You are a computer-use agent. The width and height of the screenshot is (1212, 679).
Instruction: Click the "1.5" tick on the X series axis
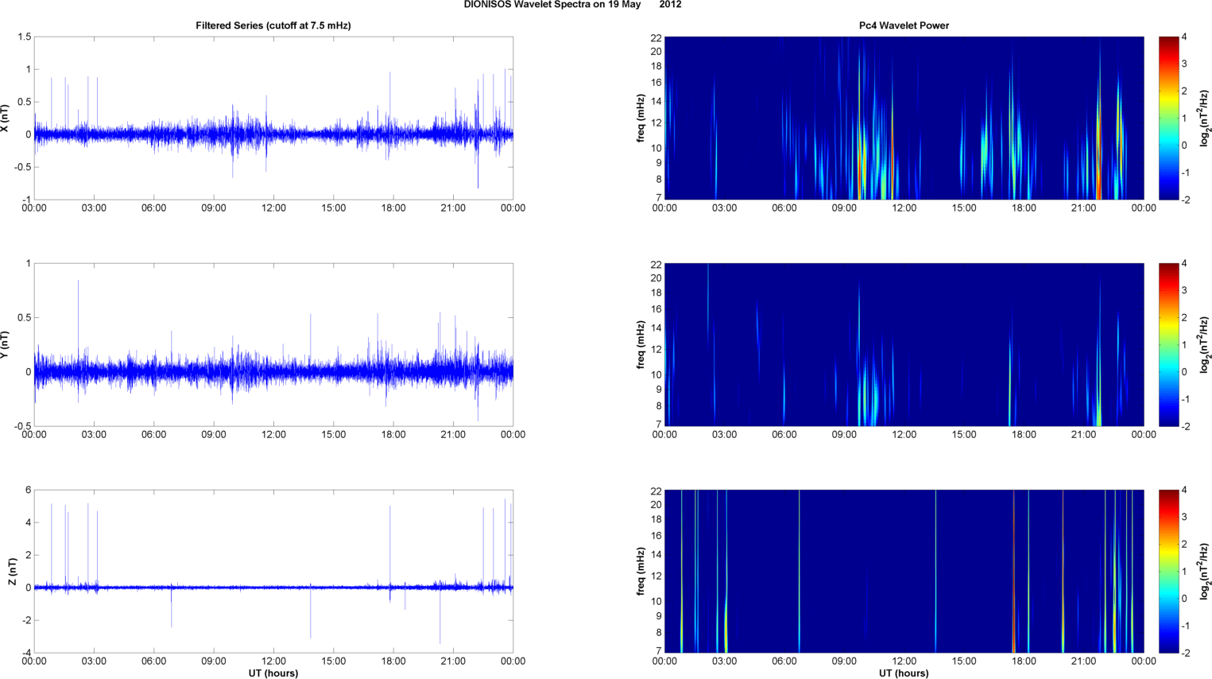click(24, 37)
